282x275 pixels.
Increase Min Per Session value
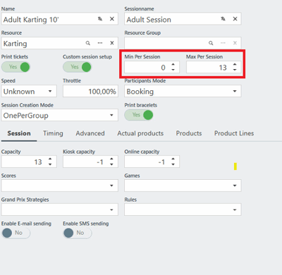coord(173,65)
